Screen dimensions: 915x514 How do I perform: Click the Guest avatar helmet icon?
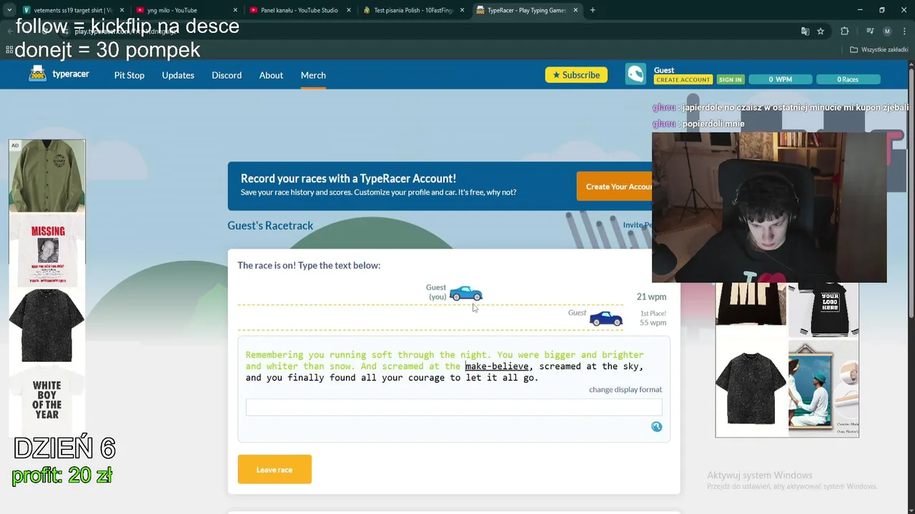[635, 74]
